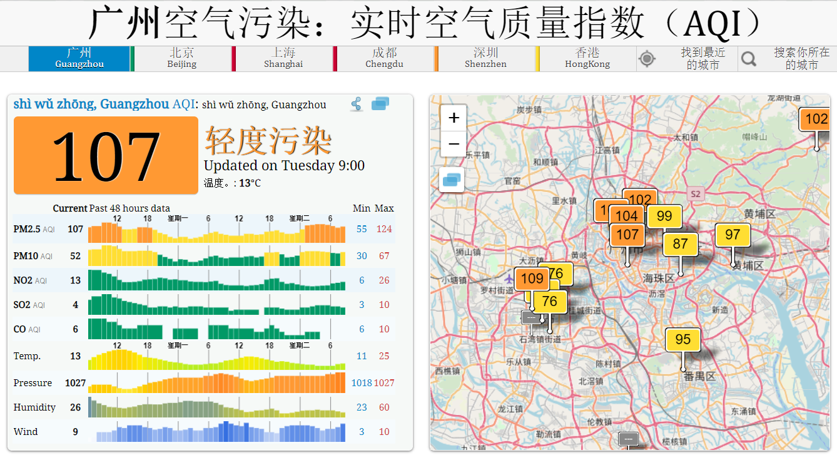Go to the HongKong tab

[587, 58]
